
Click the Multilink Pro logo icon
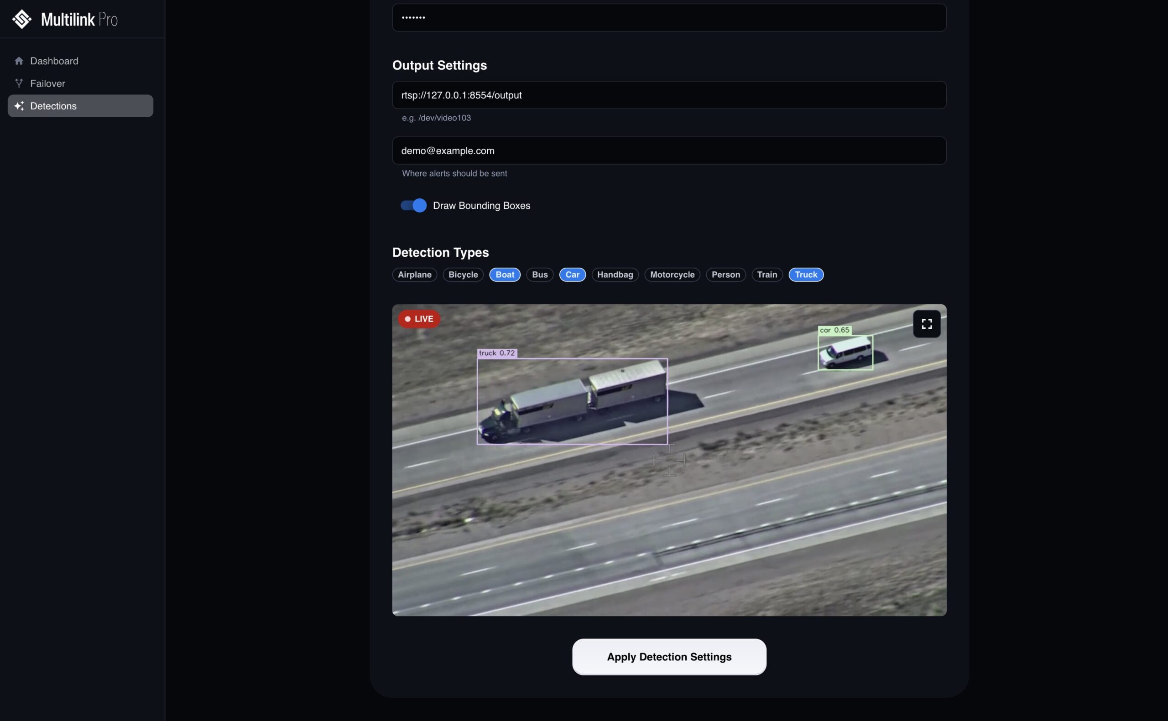coord(22,19)
